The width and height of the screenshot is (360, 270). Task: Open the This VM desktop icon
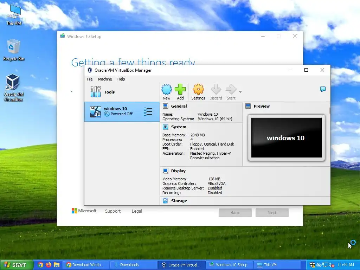pos(14,14)
